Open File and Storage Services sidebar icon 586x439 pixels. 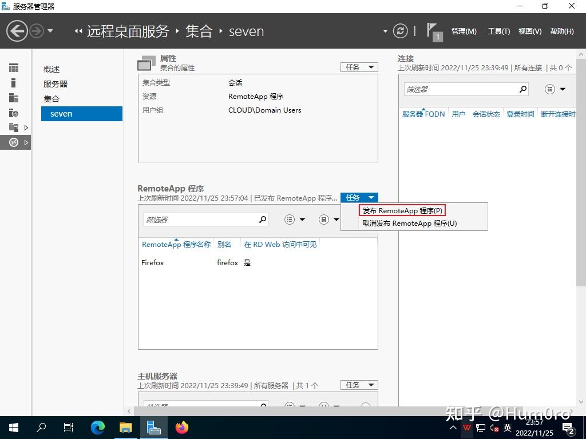pos(14,127)
